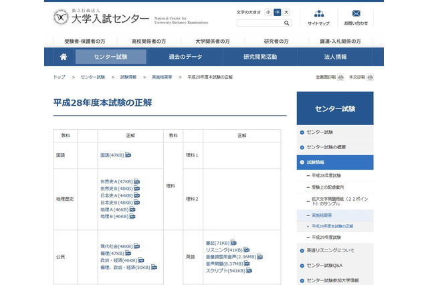
Task: Click the 大学入試センター logo emblem
Action: (61, 17)
